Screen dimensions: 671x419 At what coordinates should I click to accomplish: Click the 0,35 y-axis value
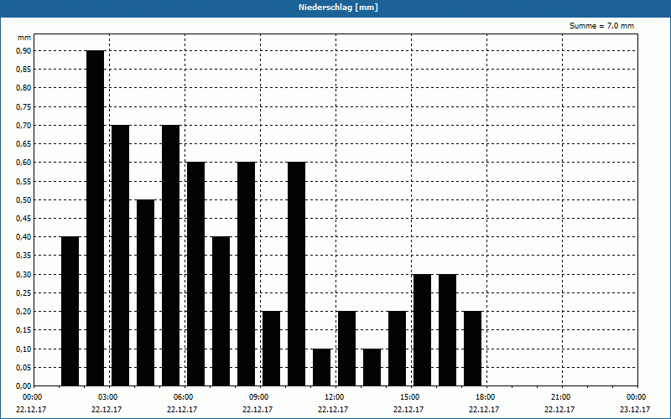[23, 256]
